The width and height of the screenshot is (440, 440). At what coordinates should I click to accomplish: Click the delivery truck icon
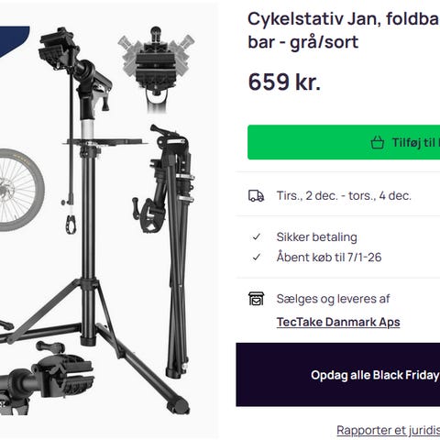tap(256, 196)
